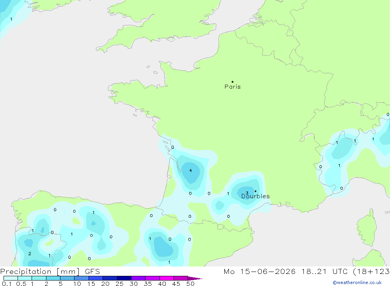
Task: Click the 45–50 mm magenta legend swatch
Action: 181,278
